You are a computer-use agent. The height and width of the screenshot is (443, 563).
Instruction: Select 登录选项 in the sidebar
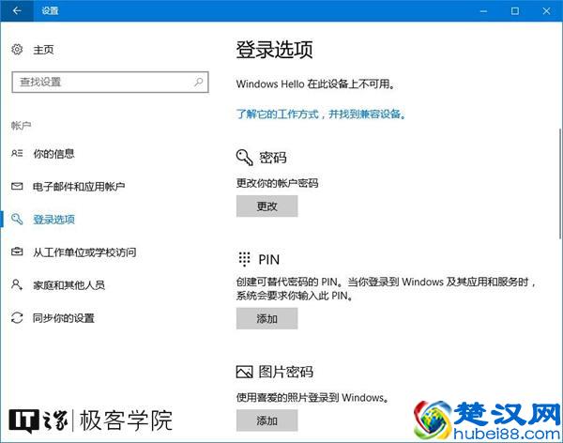tap(53, 220)
